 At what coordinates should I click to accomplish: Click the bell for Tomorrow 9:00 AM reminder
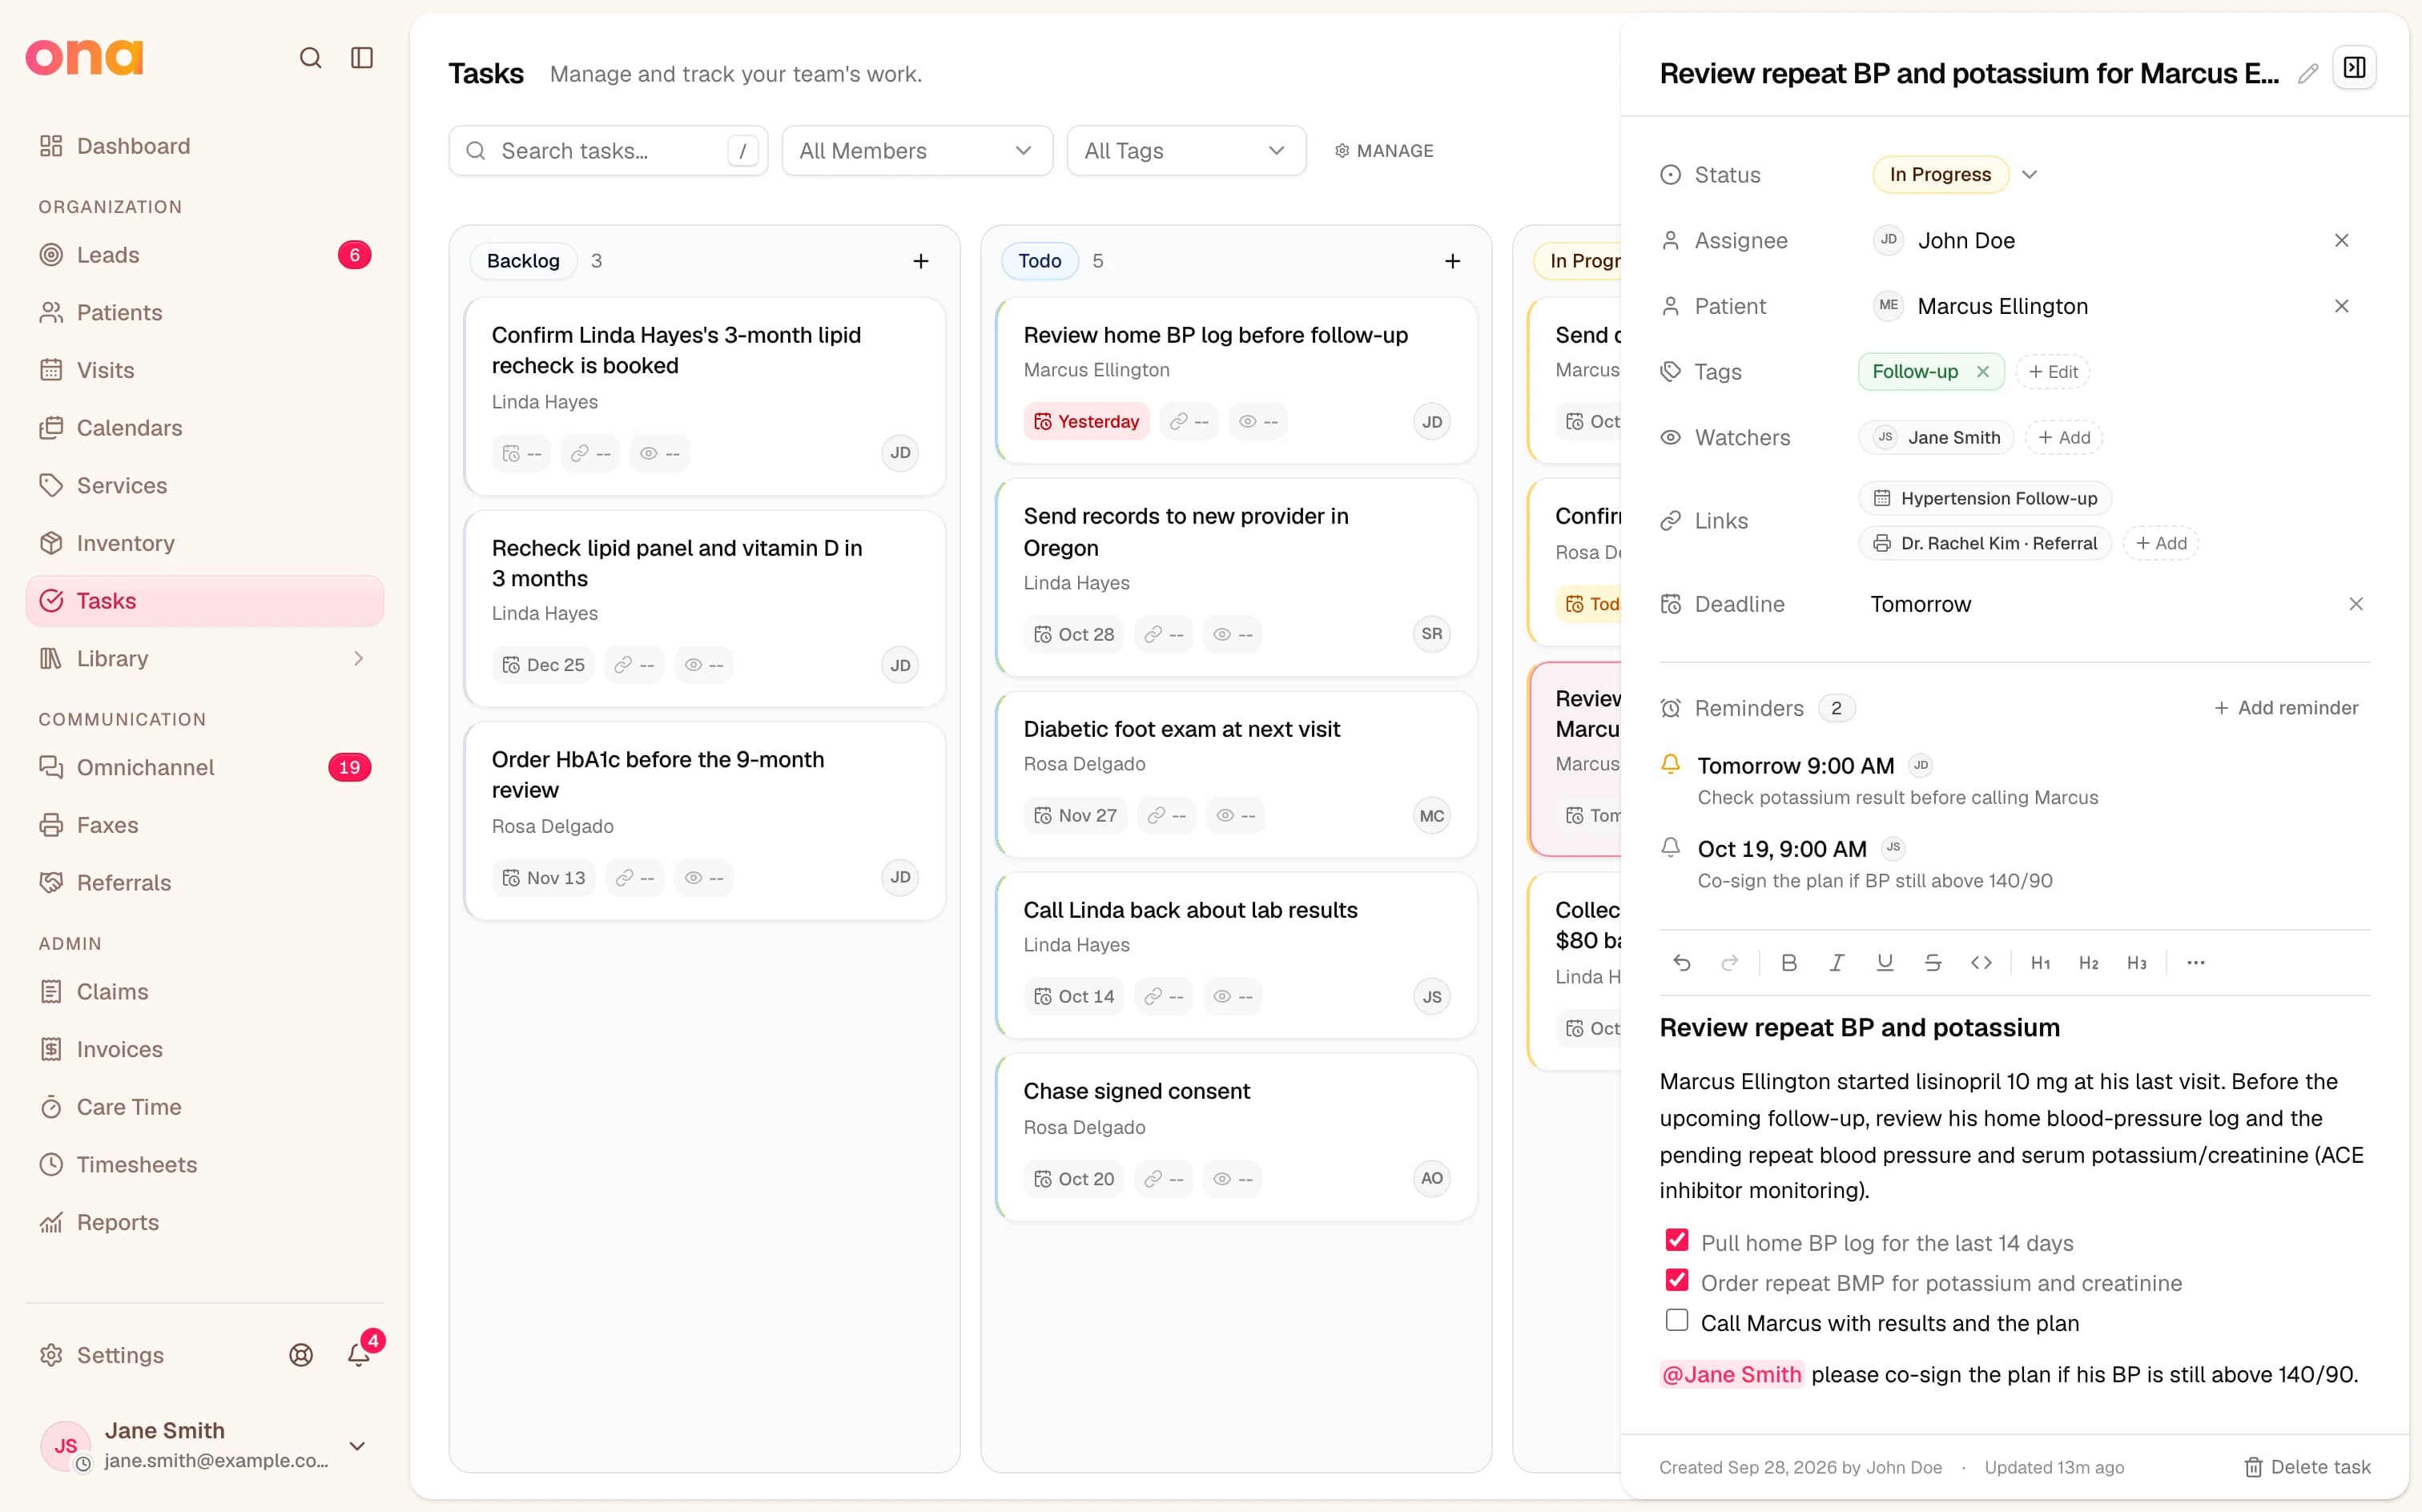1670,764
